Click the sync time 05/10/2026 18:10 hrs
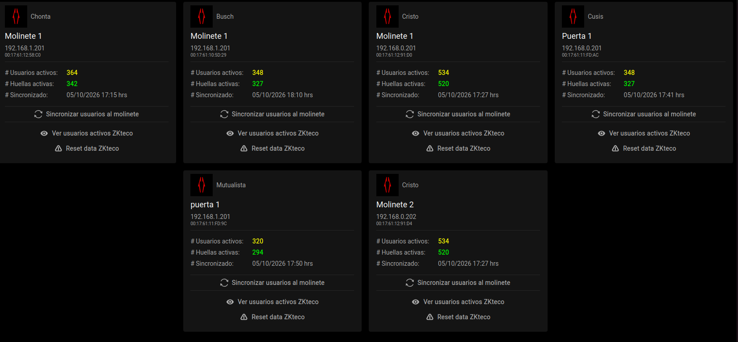This screenshot has height=342, width=738. point(283,95)
